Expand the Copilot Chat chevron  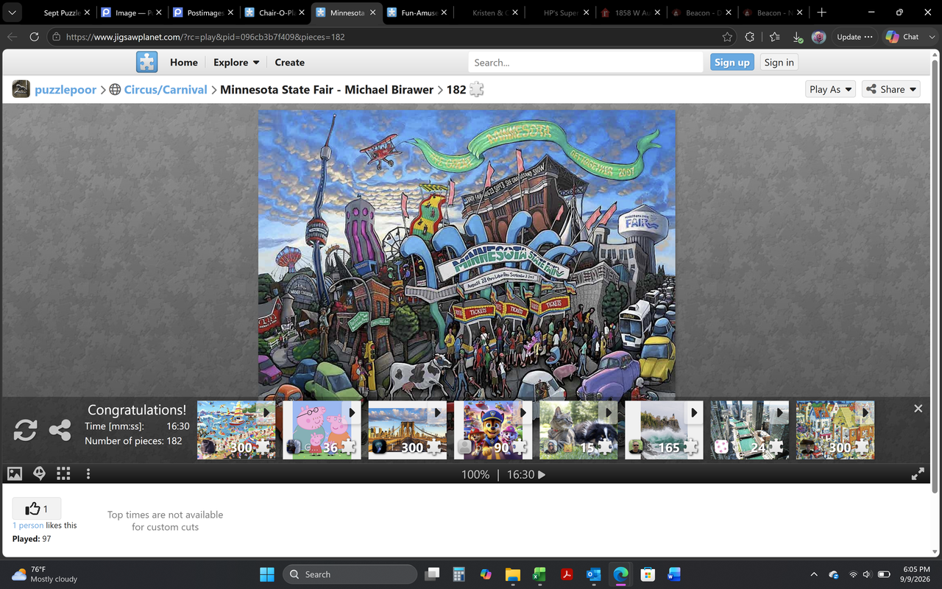pyautogui.click(x=931, y=37)
